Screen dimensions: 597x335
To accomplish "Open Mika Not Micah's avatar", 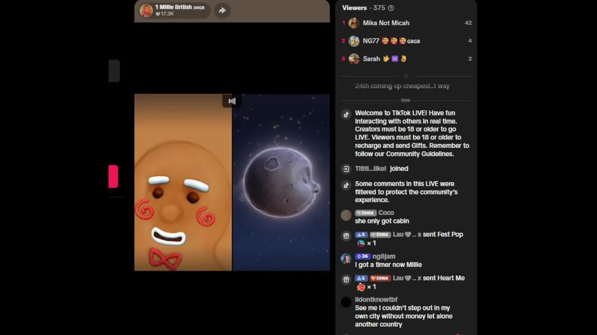I will [354, 23].
